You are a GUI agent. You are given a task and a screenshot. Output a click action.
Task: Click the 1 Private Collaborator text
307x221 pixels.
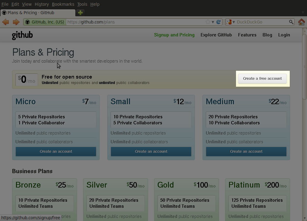point(41,123)
